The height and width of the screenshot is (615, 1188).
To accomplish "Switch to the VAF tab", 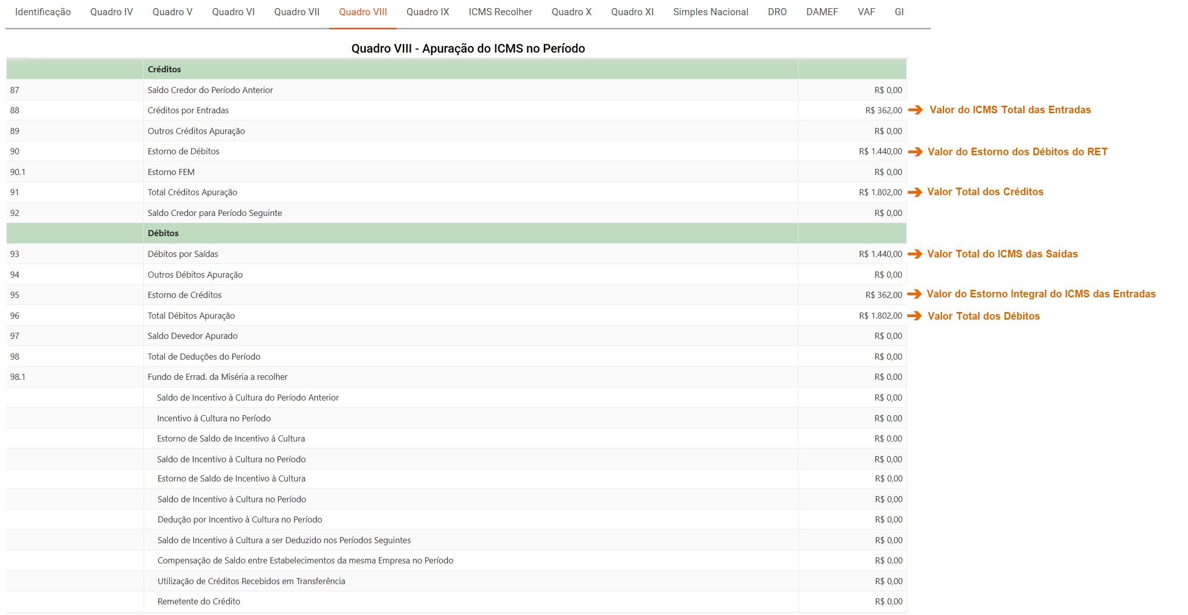I will point(866,12).
